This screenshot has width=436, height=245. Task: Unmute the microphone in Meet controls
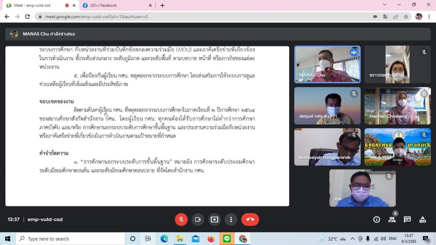(181, 219)
